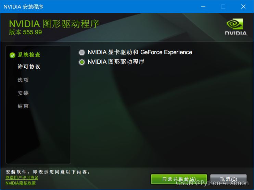The height and width of the screenshot is (190, 254).
Task: Click green checkmark beside 系统检查
Action: pyautogui.click(x=12, y=55)
